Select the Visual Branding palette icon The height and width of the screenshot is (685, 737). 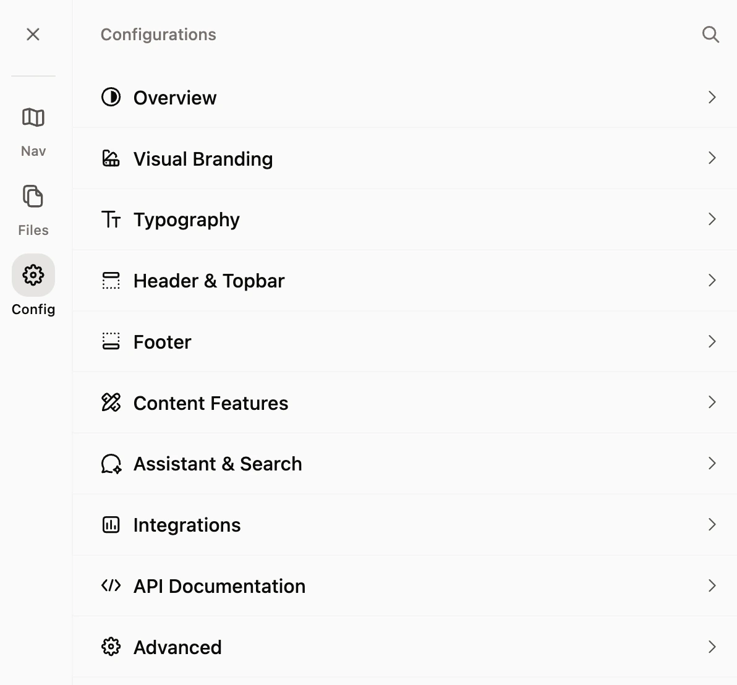pos(111,158)
